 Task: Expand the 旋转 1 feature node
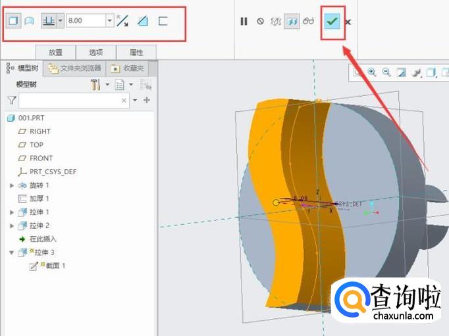12,185
